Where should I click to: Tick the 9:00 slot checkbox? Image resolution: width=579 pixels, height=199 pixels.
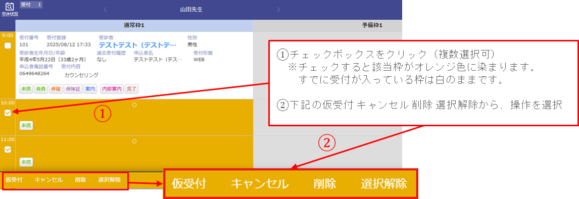[x=8, y=46]
